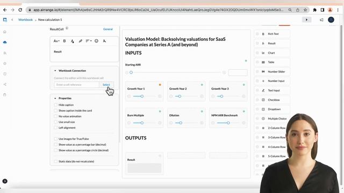
Task: Add a Number Input element
Action: point(272,81)
